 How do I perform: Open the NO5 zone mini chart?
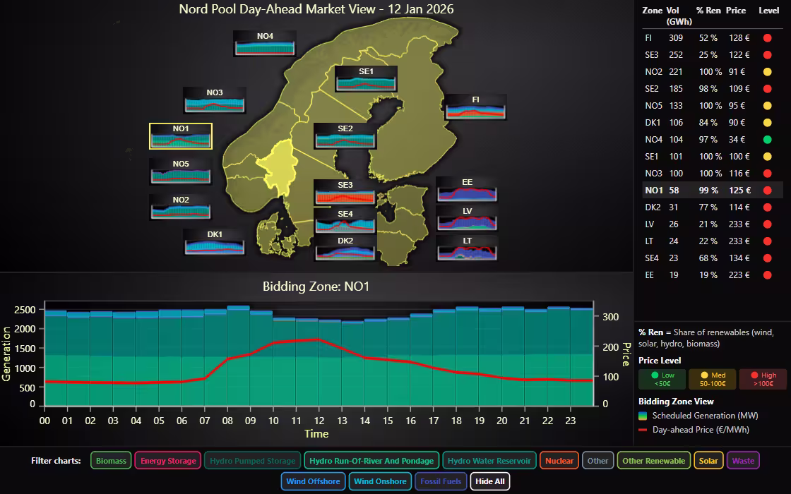[181, 171]
